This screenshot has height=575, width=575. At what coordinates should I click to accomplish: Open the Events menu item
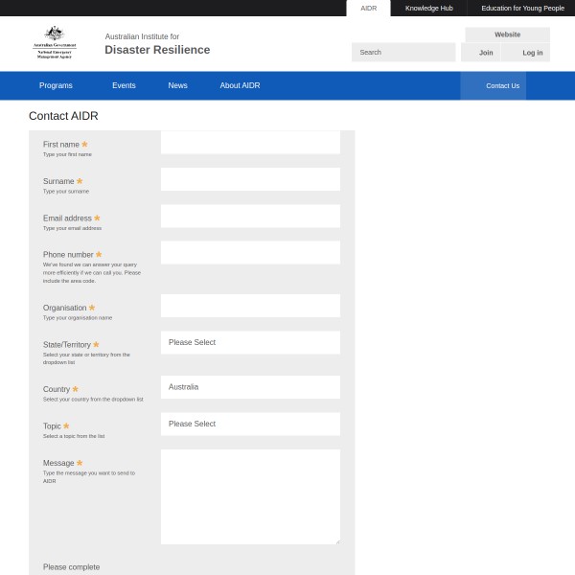pyautogui.click(x=124, y=85)
